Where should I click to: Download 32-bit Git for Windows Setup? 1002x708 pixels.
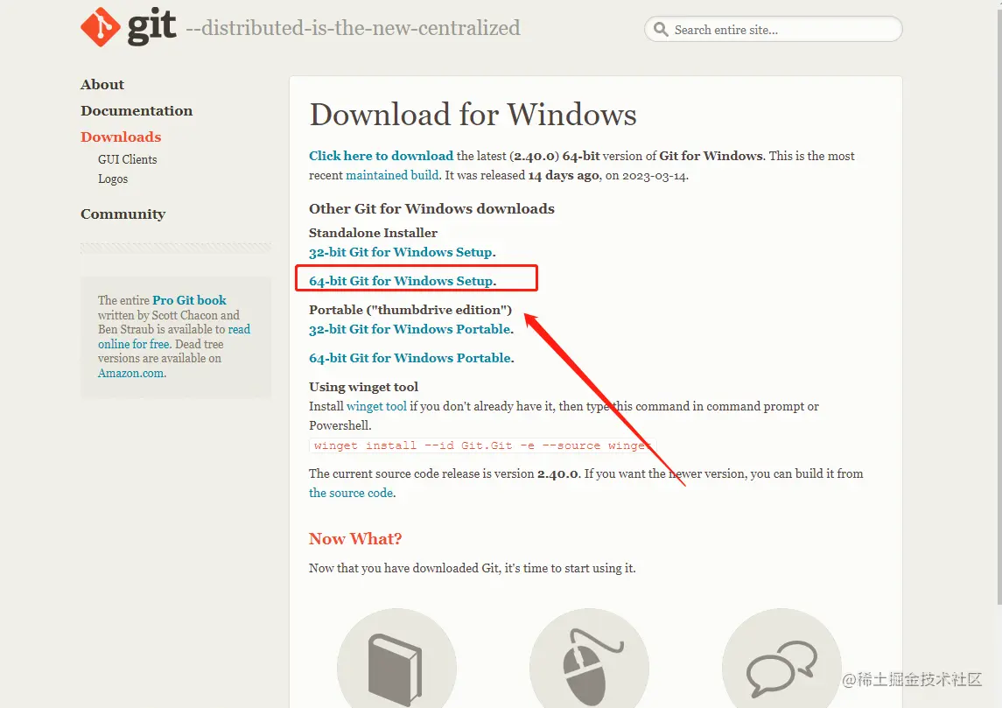coord(401,252)
